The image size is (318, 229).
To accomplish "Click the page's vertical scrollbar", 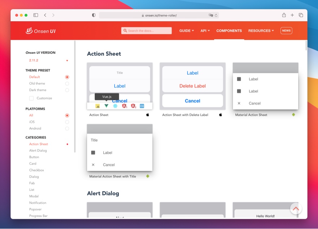I will 306,45.
